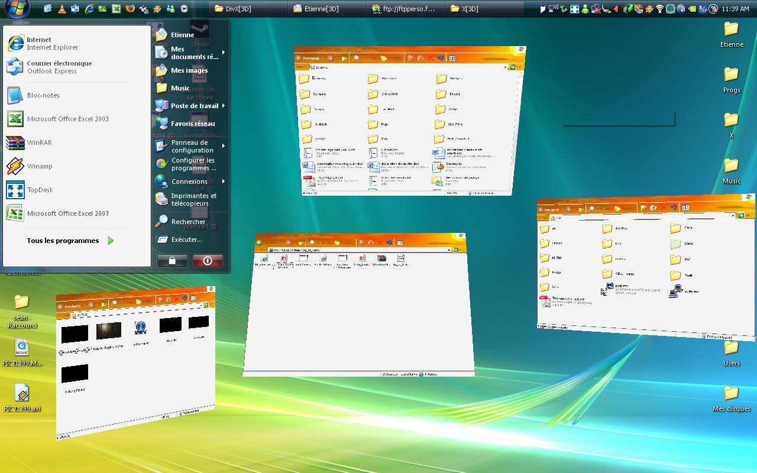Expand Poste de travail submenu arrow

(224, 106)
